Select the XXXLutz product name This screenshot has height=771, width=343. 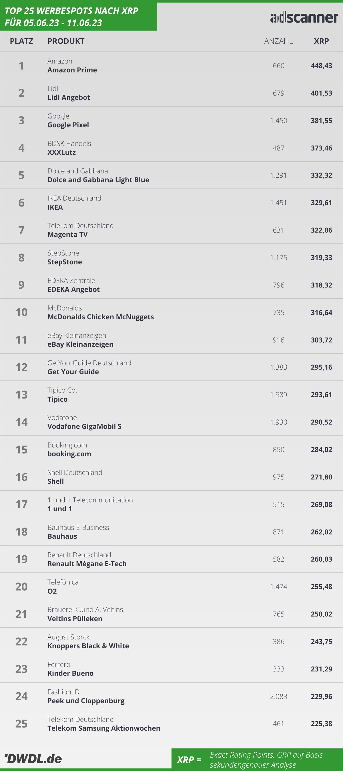(62, 152)
